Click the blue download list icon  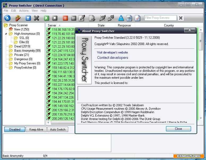pos(28,18)
